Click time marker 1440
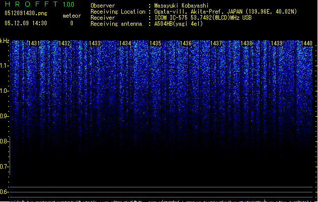 (x=307, y=43)
